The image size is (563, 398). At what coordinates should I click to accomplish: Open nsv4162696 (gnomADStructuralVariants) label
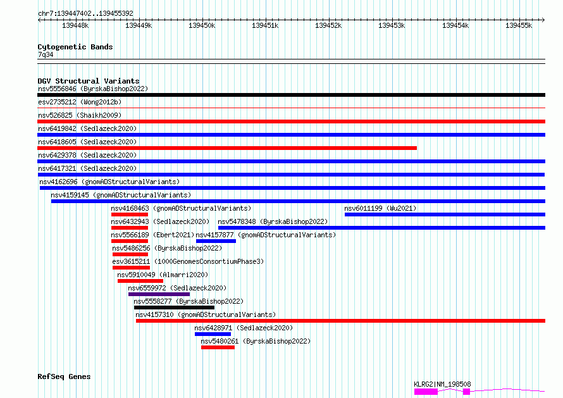click(109, 182)
